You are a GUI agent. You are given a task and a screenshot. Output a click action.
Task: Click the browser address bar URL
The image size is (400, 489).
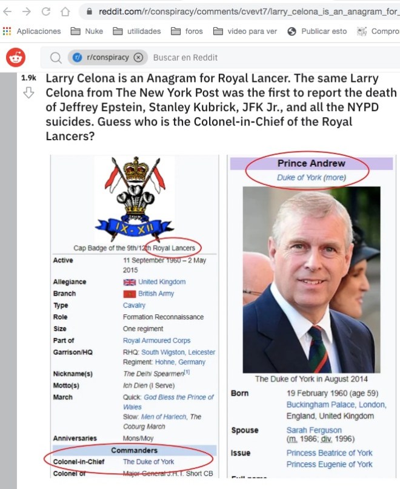248,12
